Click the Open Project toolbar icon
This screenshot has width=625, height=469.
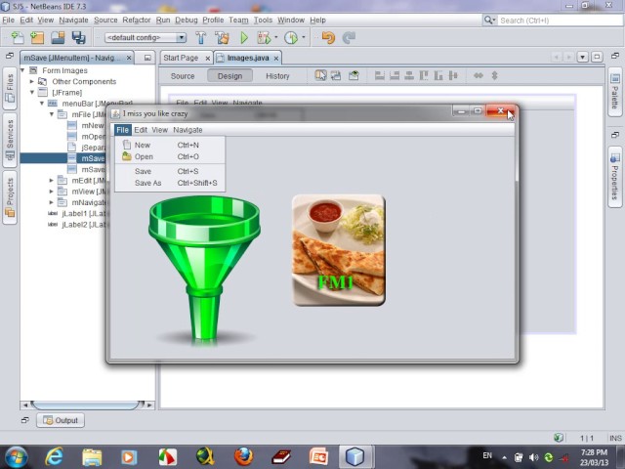(x=58, y=37)
